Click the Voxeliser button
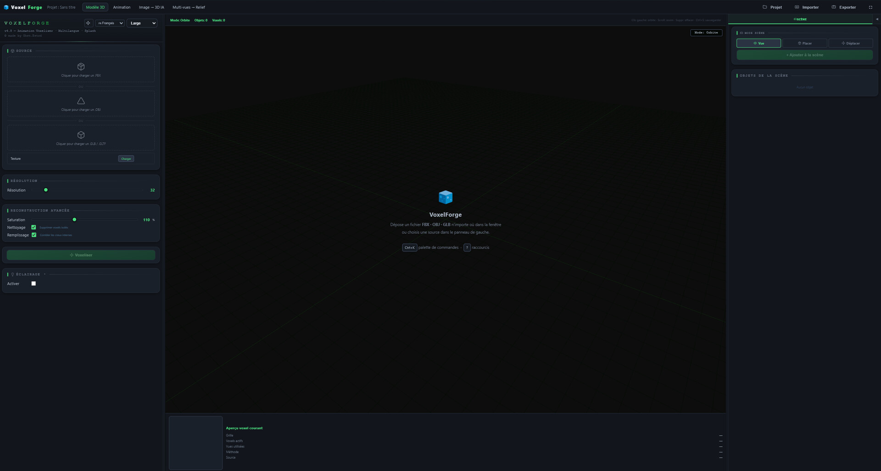 pos(81,255)
